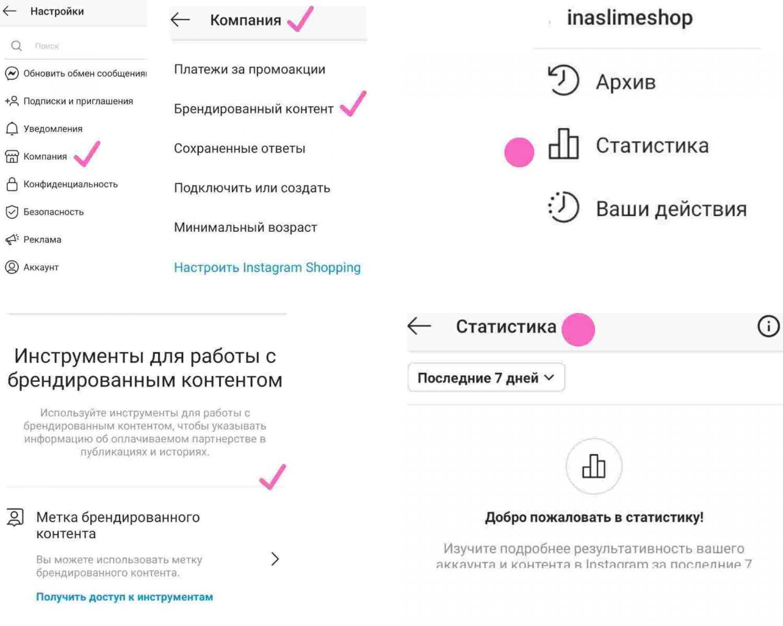Open Аккаунт settings entry
The height and width of the screenshot is (626, 783).
click(x=41, y=267)
